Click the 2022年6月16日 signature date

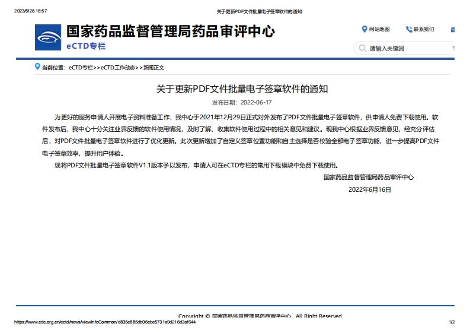370,189
